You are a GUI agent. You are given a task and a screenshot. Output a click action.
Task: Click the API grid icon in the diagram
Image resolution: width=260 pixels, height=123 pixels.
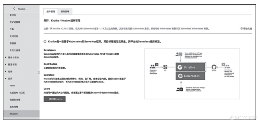click(165, 67)
